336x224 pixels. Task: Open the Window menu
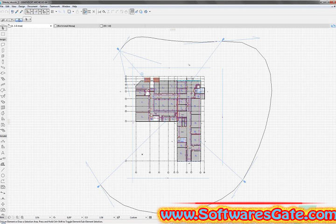point(66,7)
